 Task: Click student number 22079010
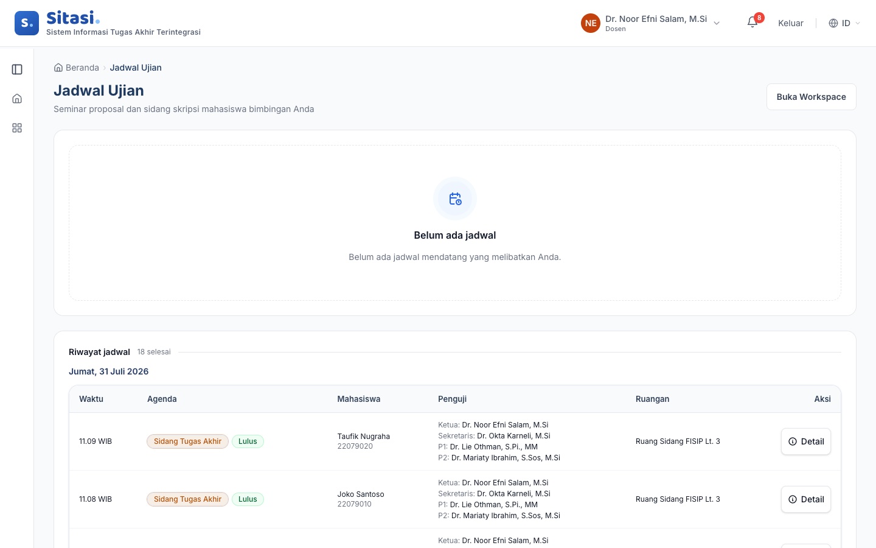tap(355, 504)
